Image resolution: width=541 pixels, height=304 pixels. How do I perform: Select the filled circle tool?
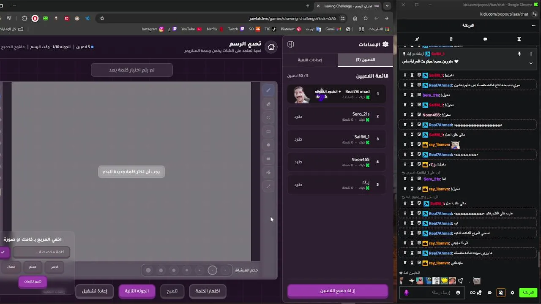coord(268,145)
